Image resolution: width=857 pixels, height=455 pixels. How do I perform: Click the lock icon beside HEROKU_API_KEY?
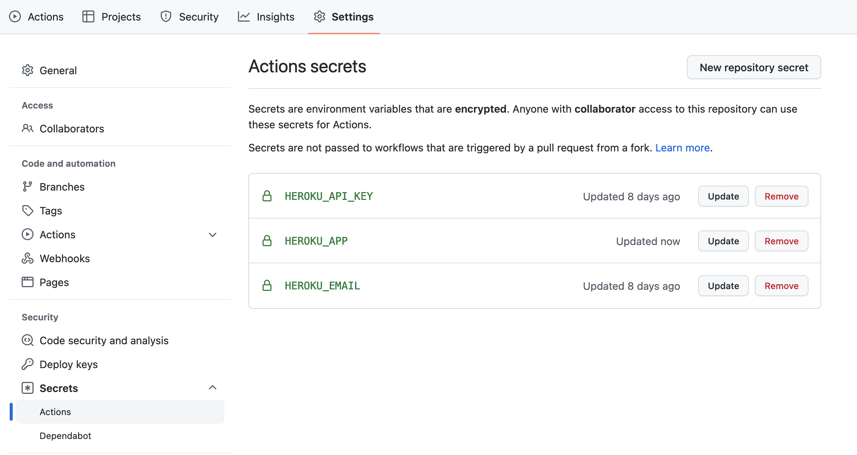pos(267,196)
